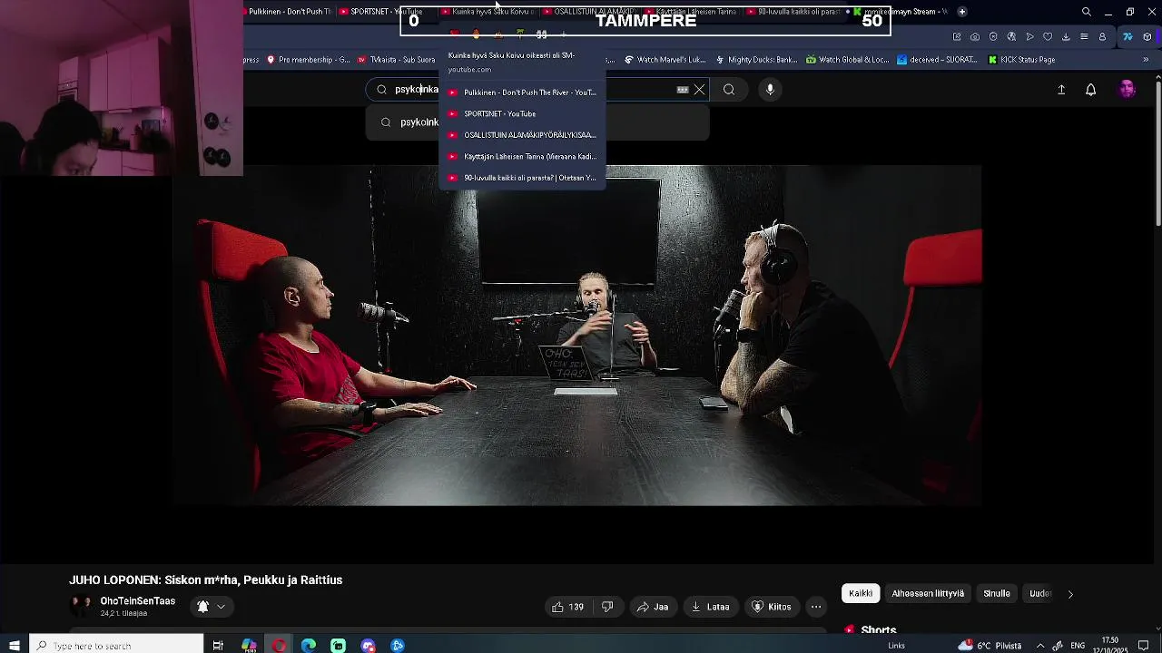This screenshot has height=653, width=1162.
Task: Share the video with Jaa button
Action: point(653,607)
